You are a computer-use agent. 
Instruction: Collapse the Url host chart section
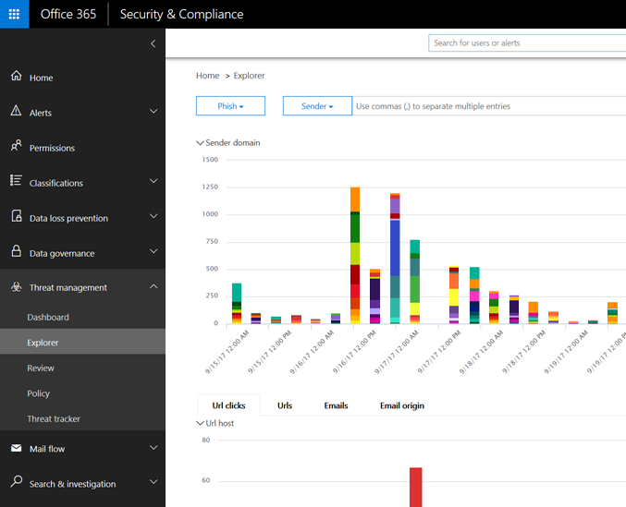200,423
